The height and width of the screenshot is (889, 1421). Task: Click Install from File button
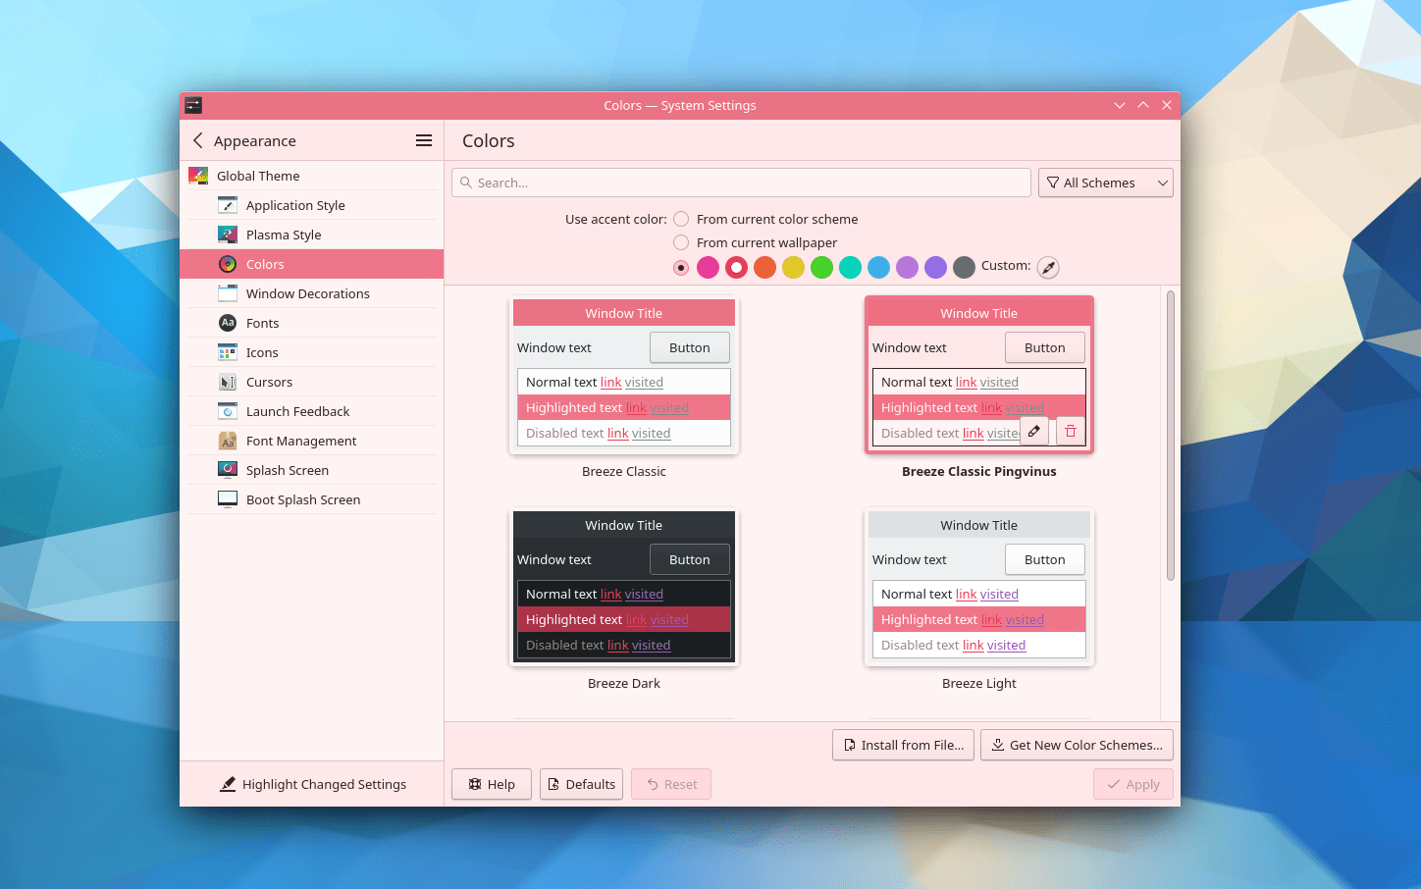point(903,745)
